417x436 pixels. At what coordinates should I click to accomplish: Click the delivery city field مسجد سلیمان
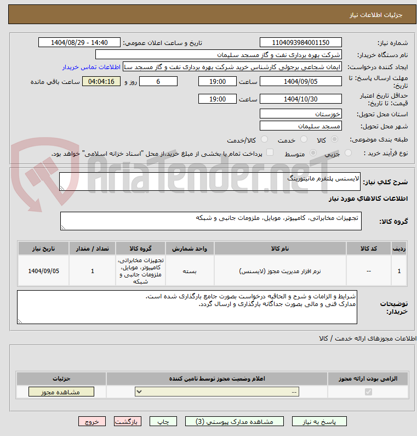point(301,126)
